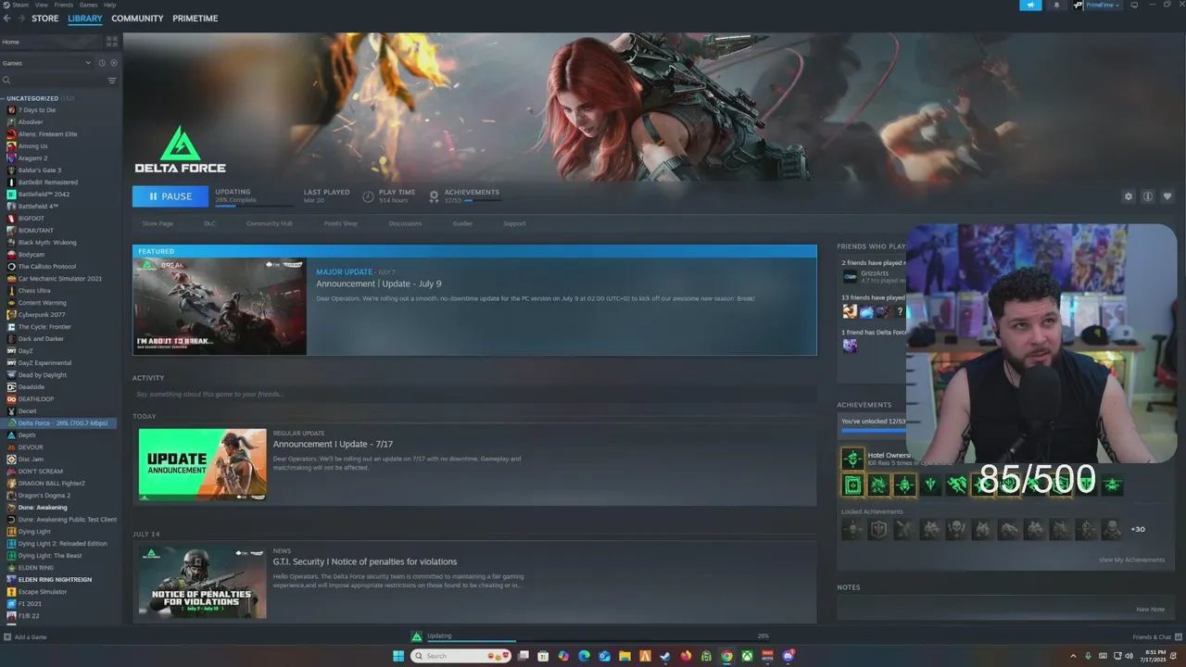1186x667 pixels.
Task: Click the +30 locked achievements indicator
Action: coord(1138,529)
